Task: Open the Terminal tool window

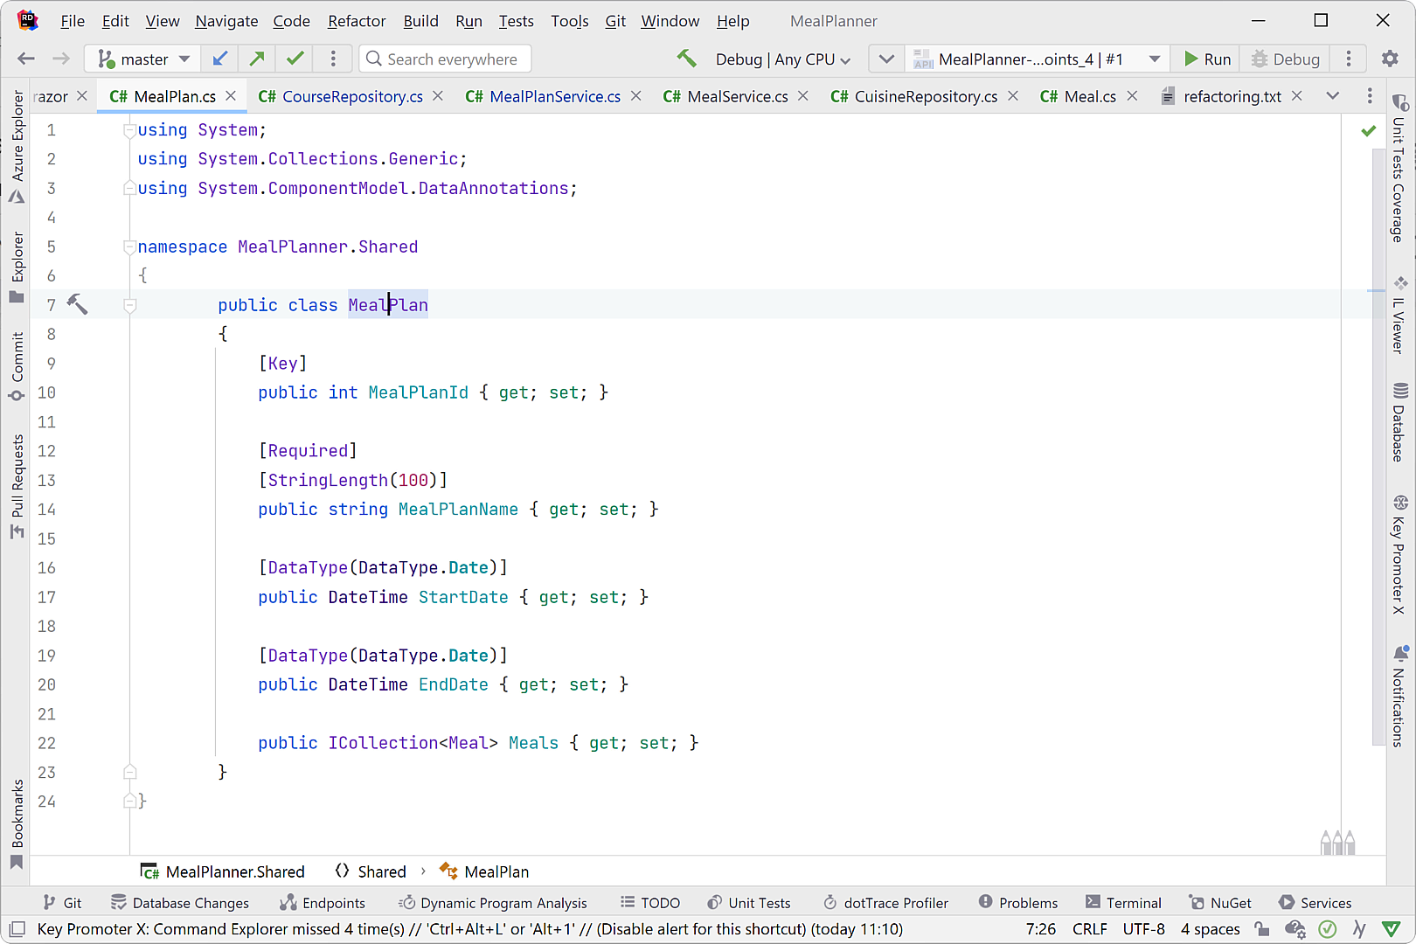Action: pyautogui.click(x=1123, y=903)
